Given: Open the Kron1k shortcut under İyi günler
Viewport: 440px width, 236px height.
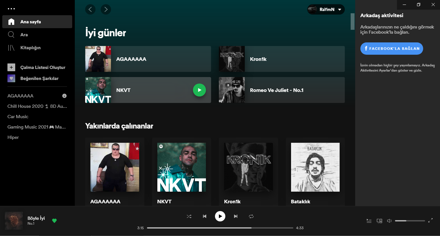Looking at the screenshot, I should point(282,59).
